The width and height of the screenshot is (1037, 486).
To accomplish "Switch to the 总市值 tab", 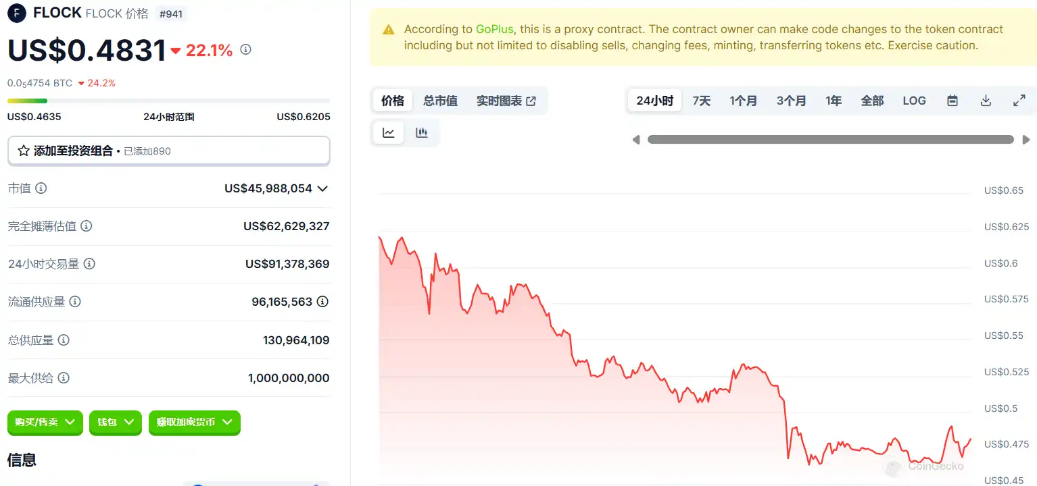I will (440, 101).
